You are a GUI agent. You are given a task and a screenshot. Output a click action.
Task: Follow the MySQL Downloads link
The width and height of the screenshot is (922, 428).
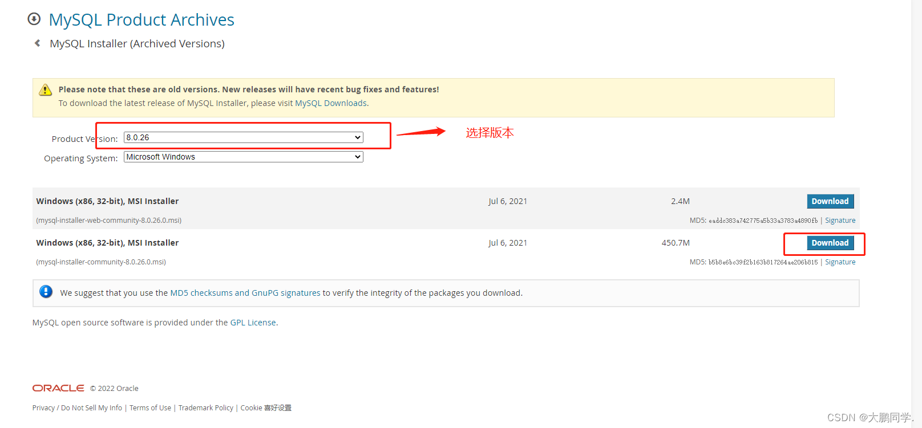[331, 103]
